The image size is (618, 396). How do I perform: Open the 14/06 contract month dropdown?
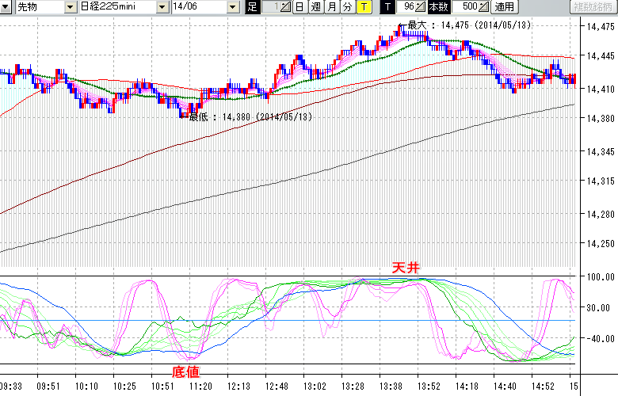[x=233, y=7]
